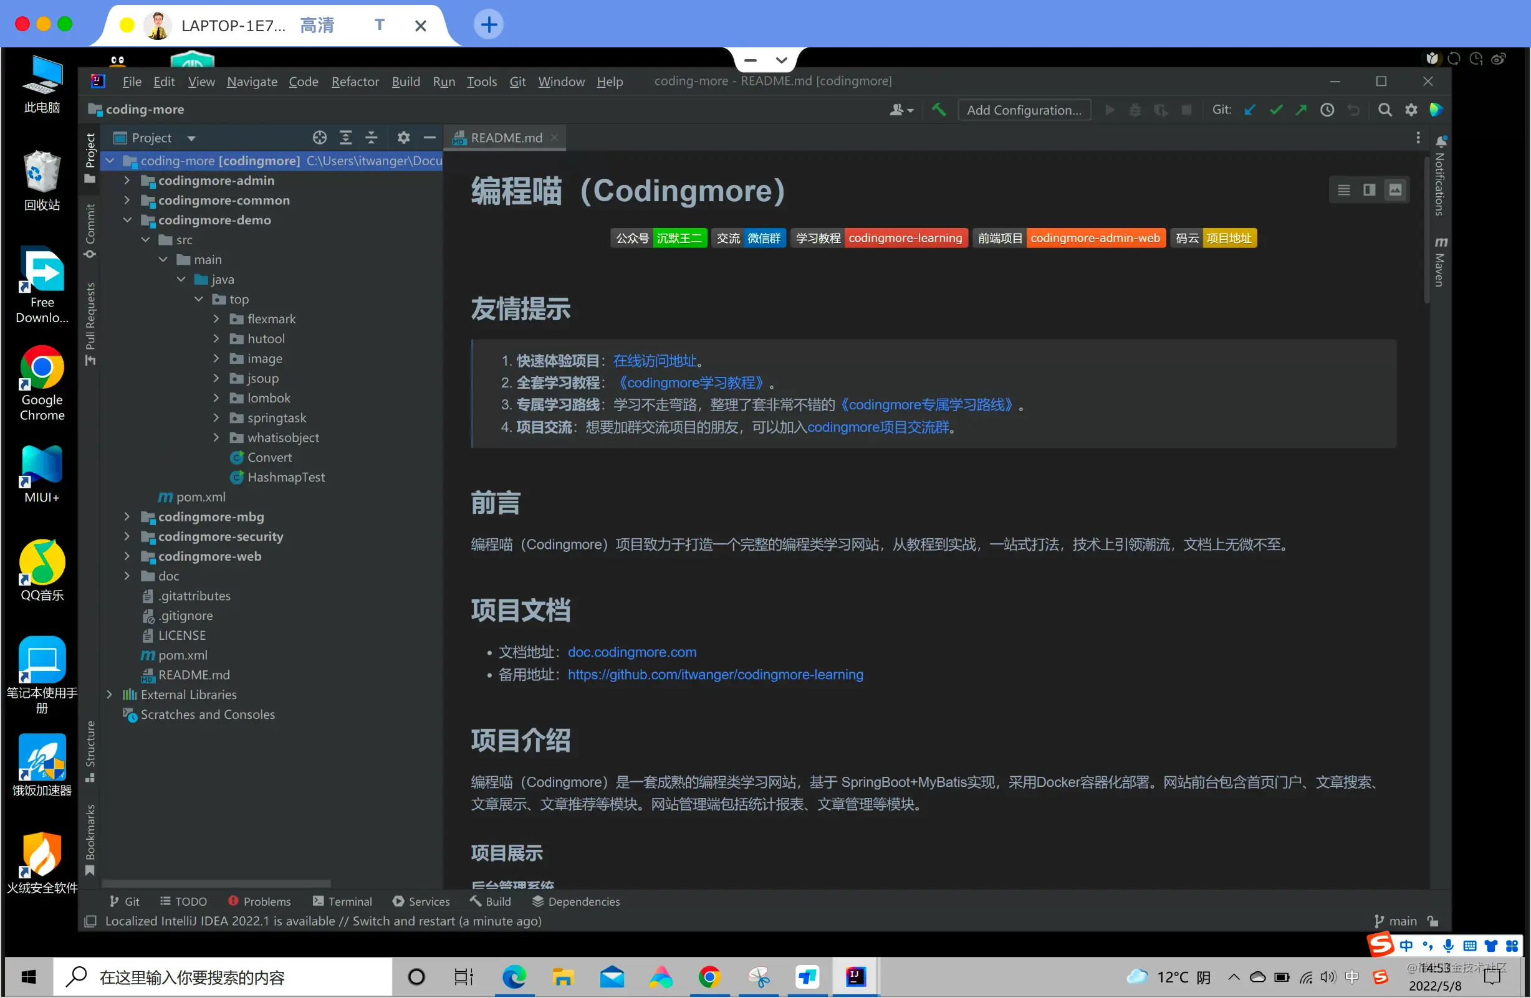
Task: Click main branch widget in status bar
Action: point(1395,921)
